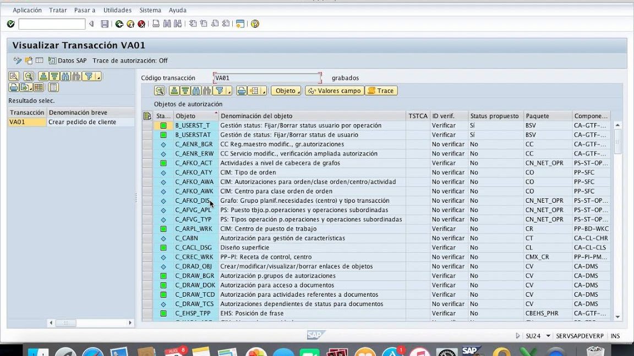Screen dimensions: 634x356
Task: Select the Print icon in the left panel
Action: point(13,87)
